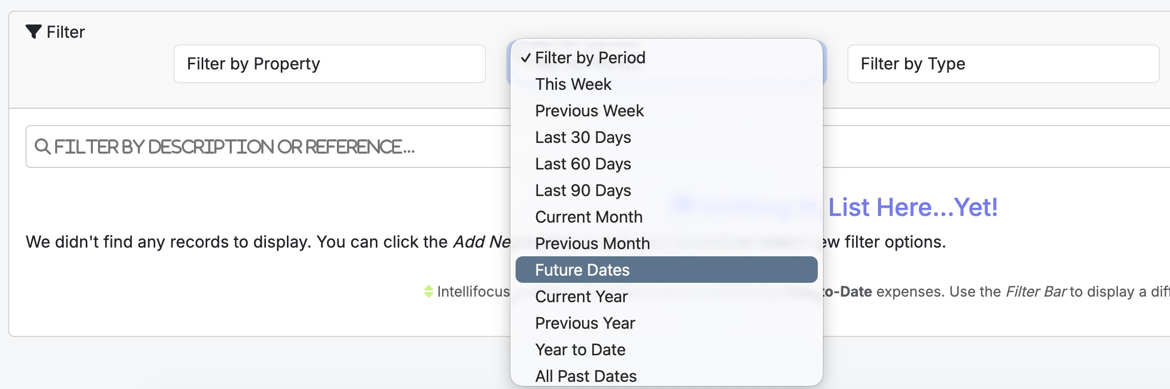Select Previous Month in the period options

click(592, 244)
